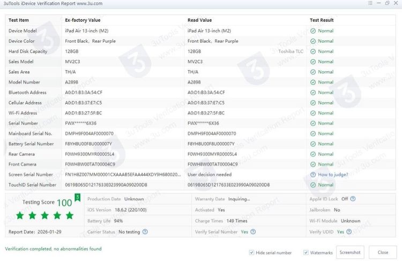Select the MV2C3 ex-factory Sales Model value
The height and width of the screenshot is (264, 402).
point(72,61)
